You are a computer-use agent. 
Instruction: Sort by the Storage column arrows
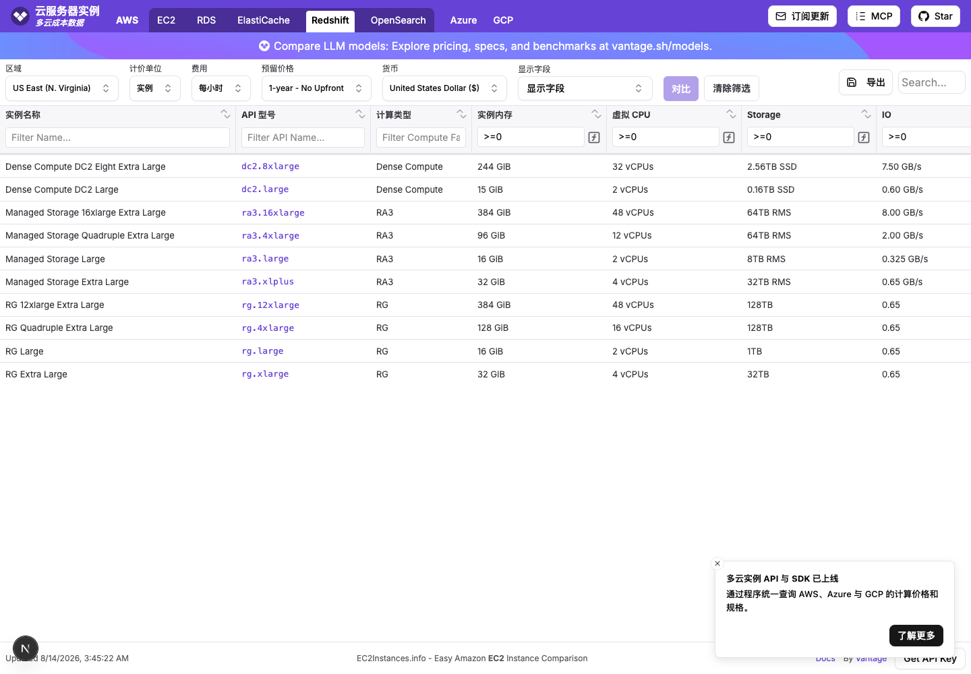[x=866, y=115]
